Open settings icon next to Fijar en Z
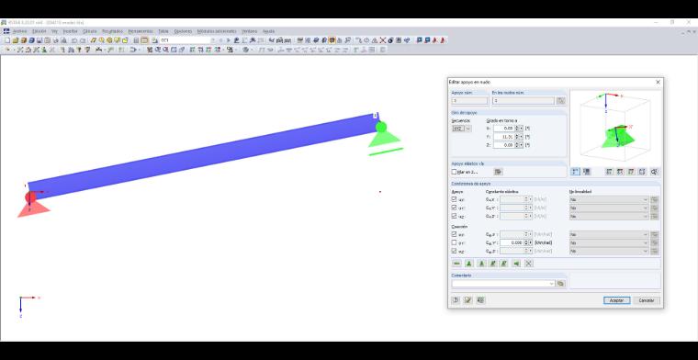 click(x=498, y=172)
